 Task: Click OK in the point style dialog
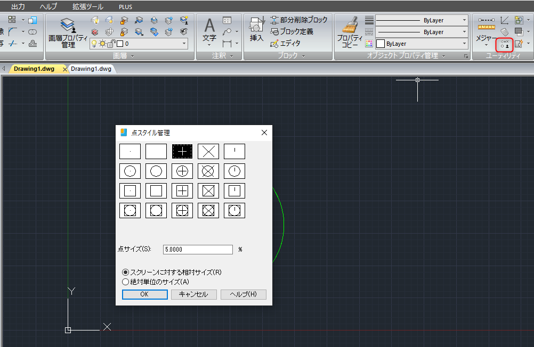click(145, 294)
